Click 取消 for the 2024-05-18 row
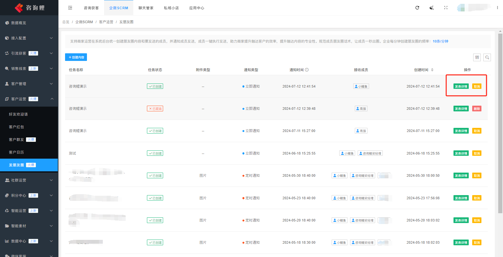This screenshot has height=257, width=503. coord(477,242)
